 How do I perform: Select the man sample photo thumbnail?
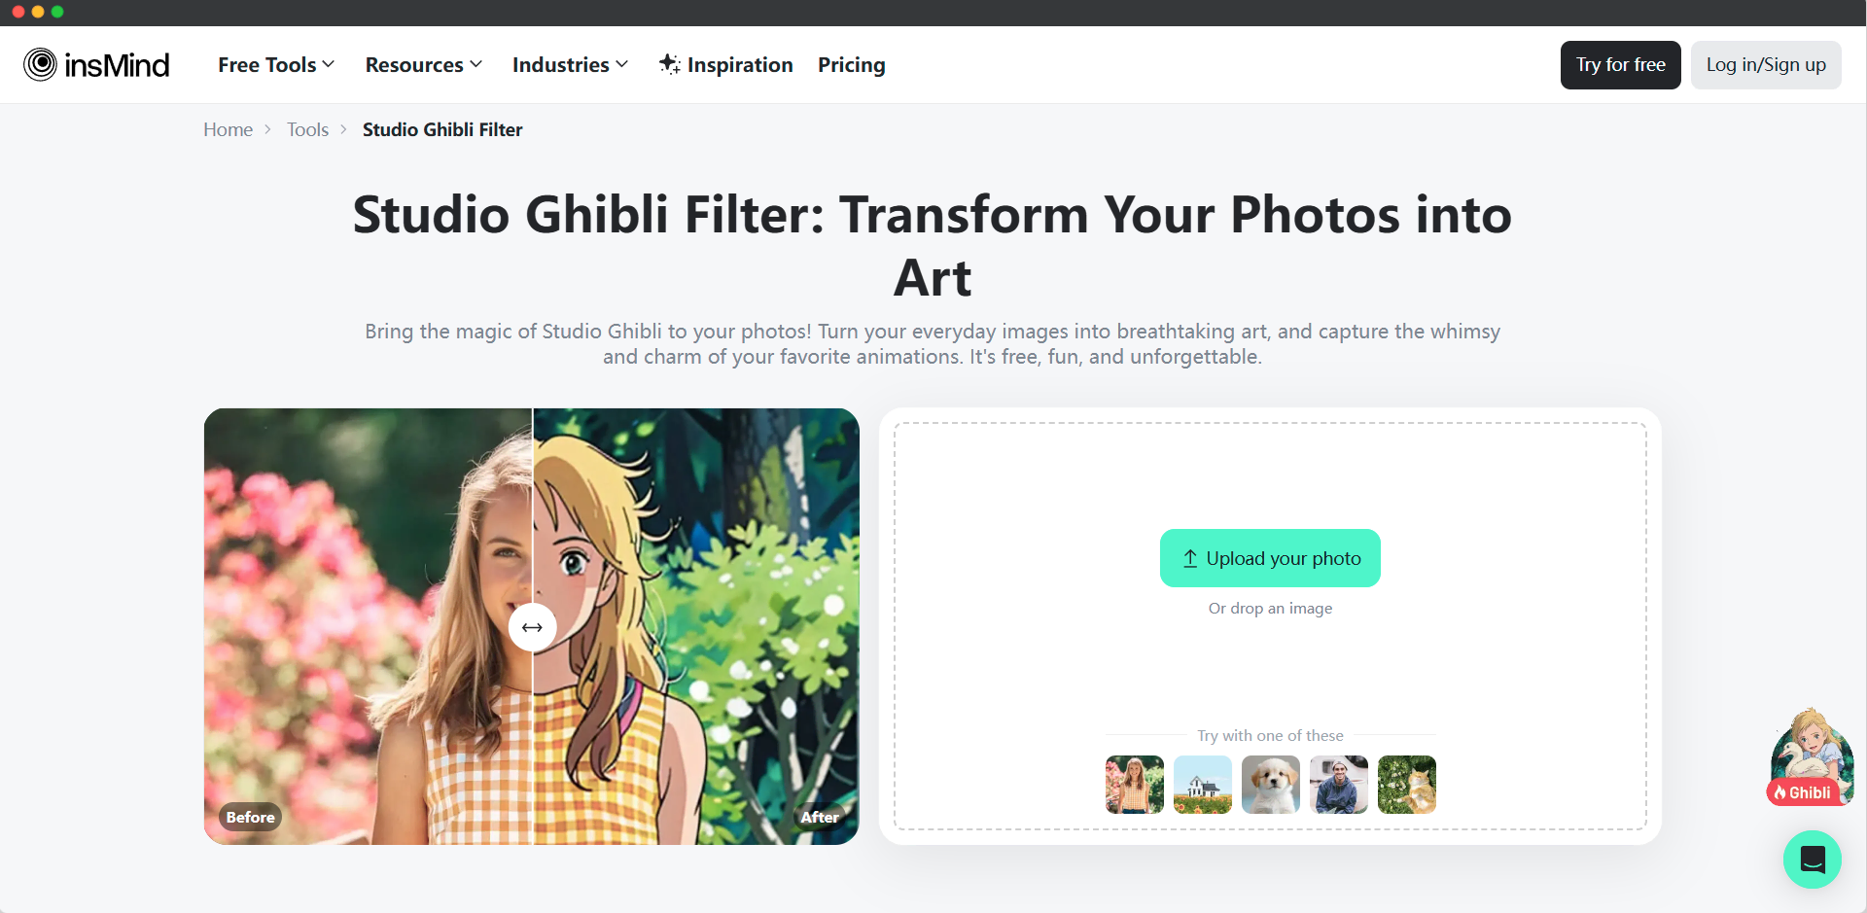pyautogui.click(x=1339, y=785)
